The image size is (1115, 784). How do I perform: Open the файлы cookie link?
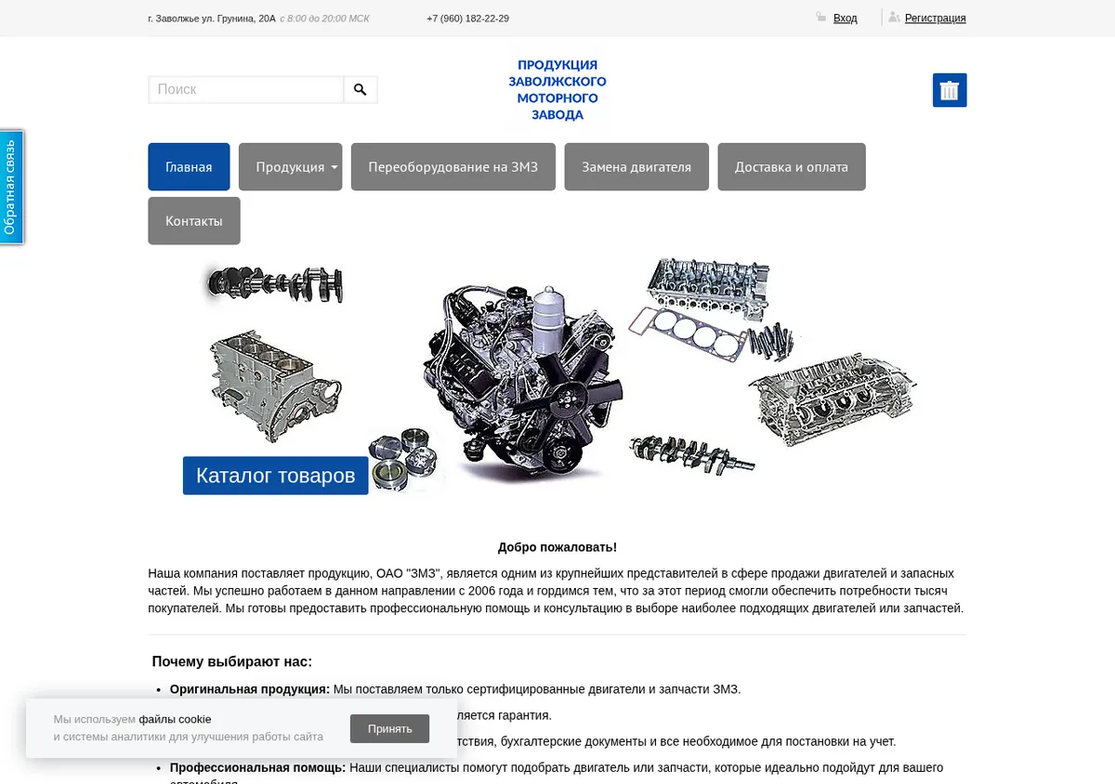[x=175, y=719]
